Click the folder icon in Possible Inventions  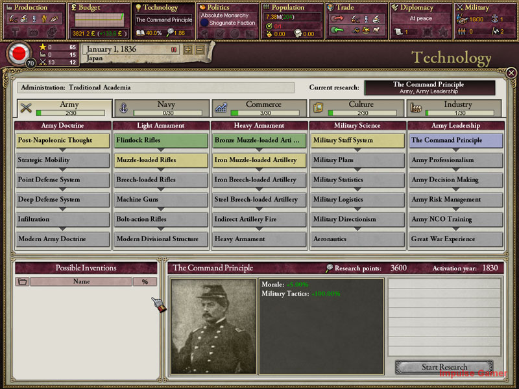pyautogui.click(x=22, y=281)
